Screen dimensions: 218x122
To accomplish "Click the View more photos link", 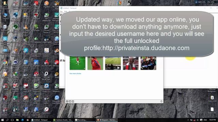I will pyautogui.click(x=75, y=74).
